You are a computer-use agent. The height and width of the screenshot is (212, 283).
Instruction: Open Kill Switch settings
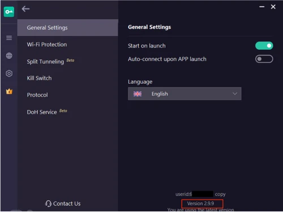39,78
